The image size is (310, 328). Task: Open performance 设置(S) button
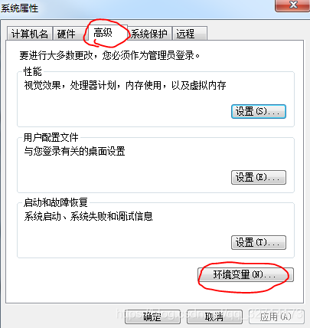pos(259,111)
